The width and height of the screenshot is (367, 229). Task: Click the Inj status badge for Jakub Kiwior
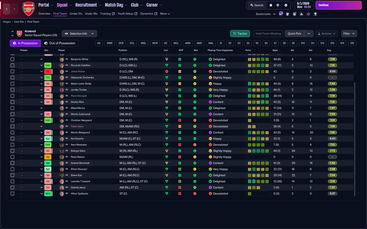(48, 72)
